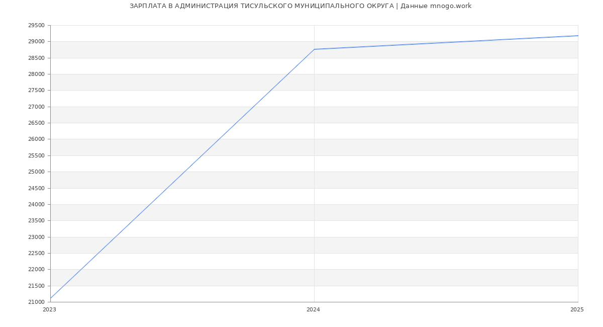Viewport: 603px width, 327px height.
Task: Click the 29500 y-axis label
Action: (36, 26)
